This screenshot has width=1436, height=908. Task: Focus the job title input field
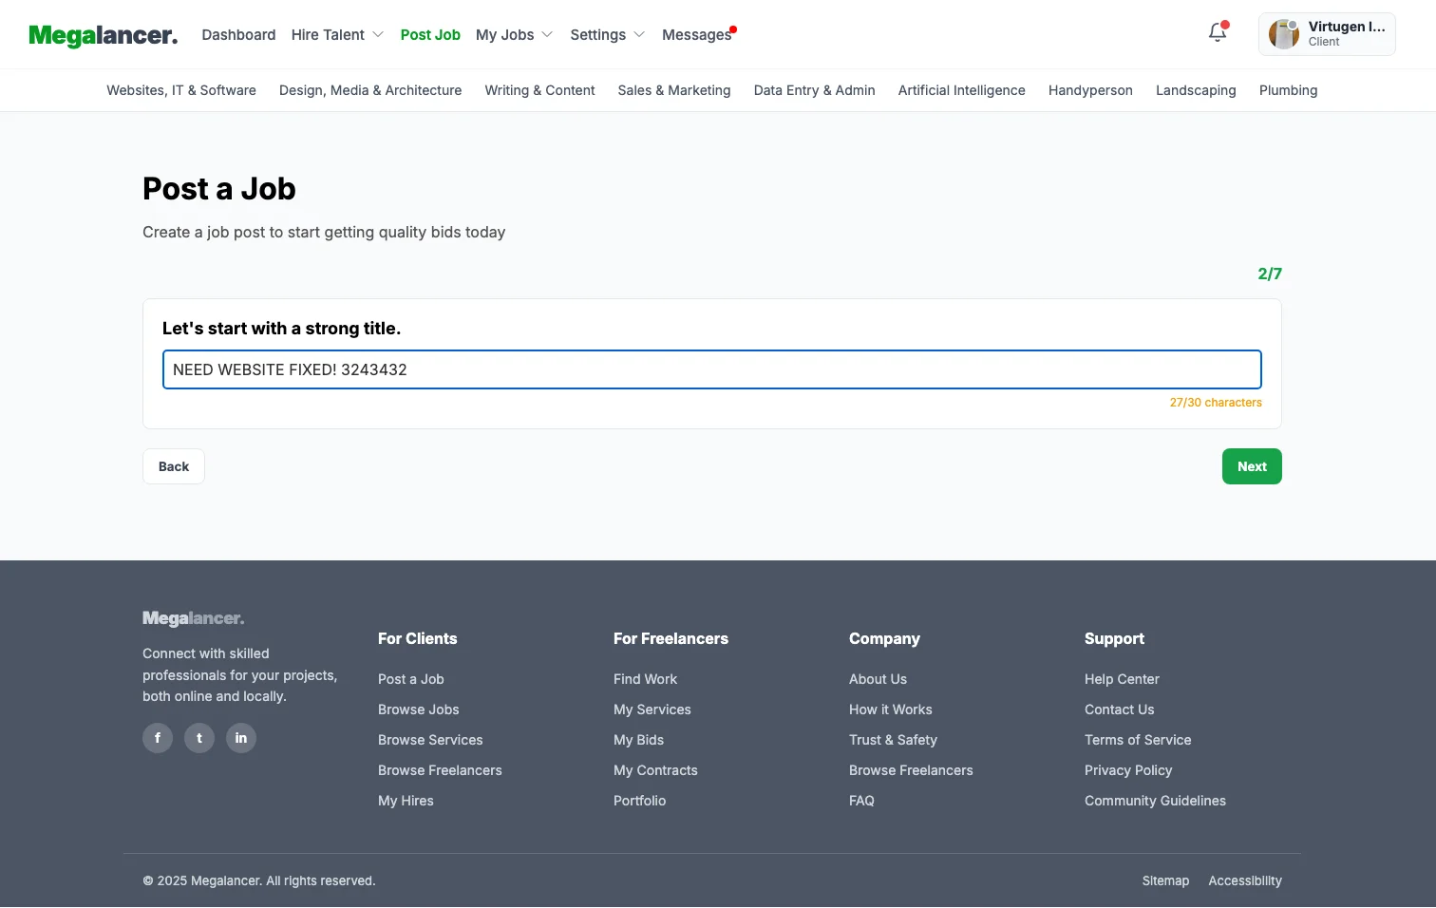[x=711, y=369]
